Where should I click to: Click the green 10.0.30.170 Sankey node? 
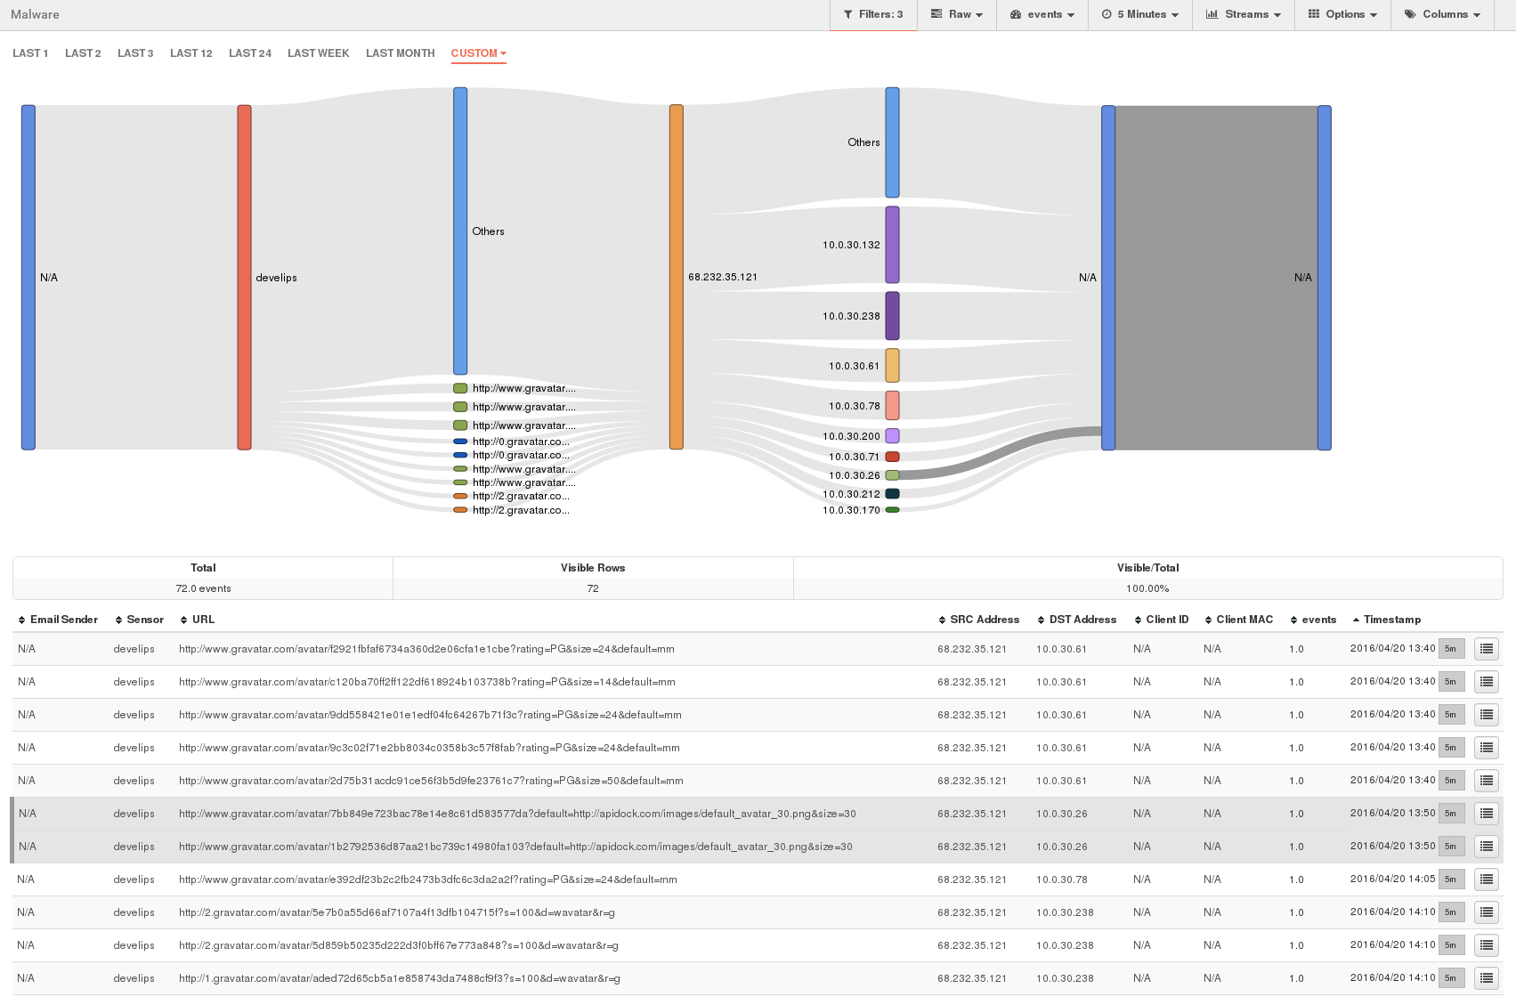(892, 510)
